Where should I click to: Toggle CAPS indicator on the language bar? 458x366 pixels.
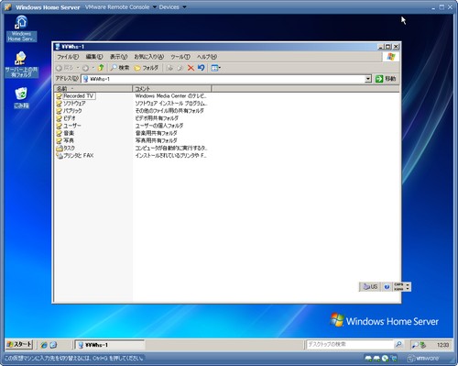coord(398,284)
